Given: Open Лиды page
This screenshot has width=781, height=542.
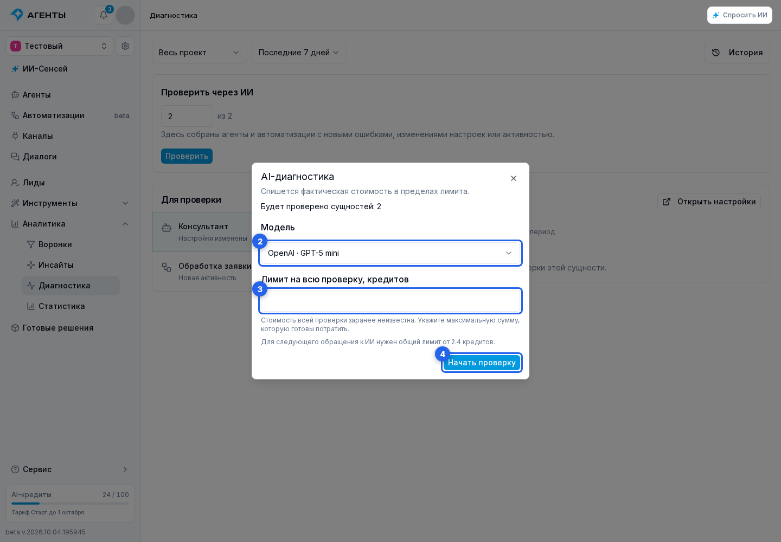Looking at the screenshot, I should coord(71,183).
